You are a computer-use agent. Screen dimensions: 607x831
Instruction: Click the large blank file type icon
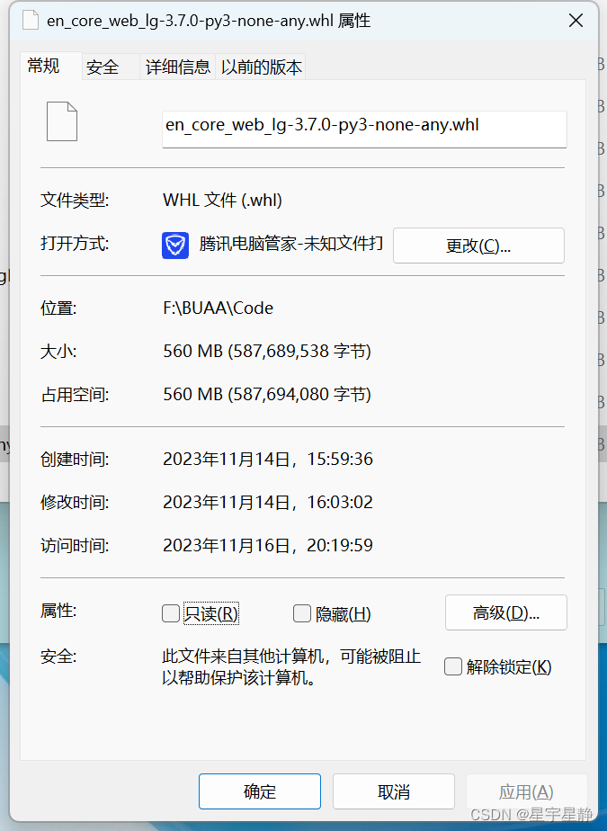click(x=61, y=121)
